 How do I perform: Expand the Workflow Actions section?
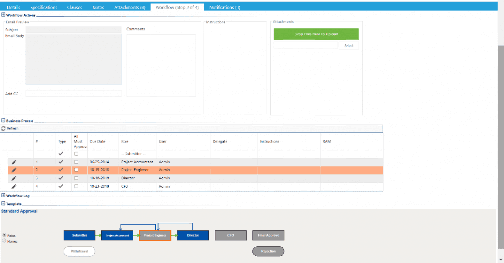pyautogui.click(x=3, y=15)
